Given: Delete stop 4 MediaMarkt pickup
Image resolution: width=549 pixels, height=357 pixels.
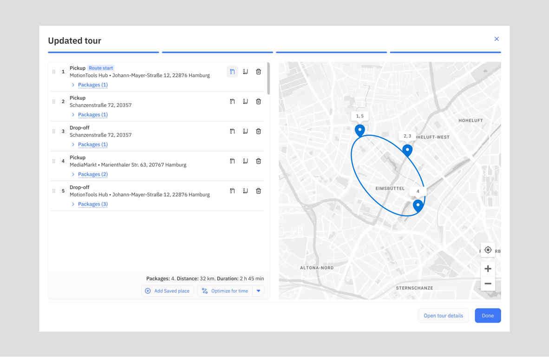Looking at the screenshot, I should 258,161.
